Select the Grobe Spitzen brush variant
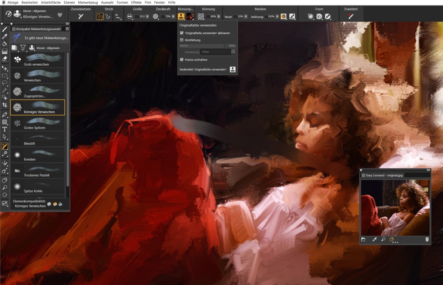This screenshot has width=443, height=285. click(37, 124)
